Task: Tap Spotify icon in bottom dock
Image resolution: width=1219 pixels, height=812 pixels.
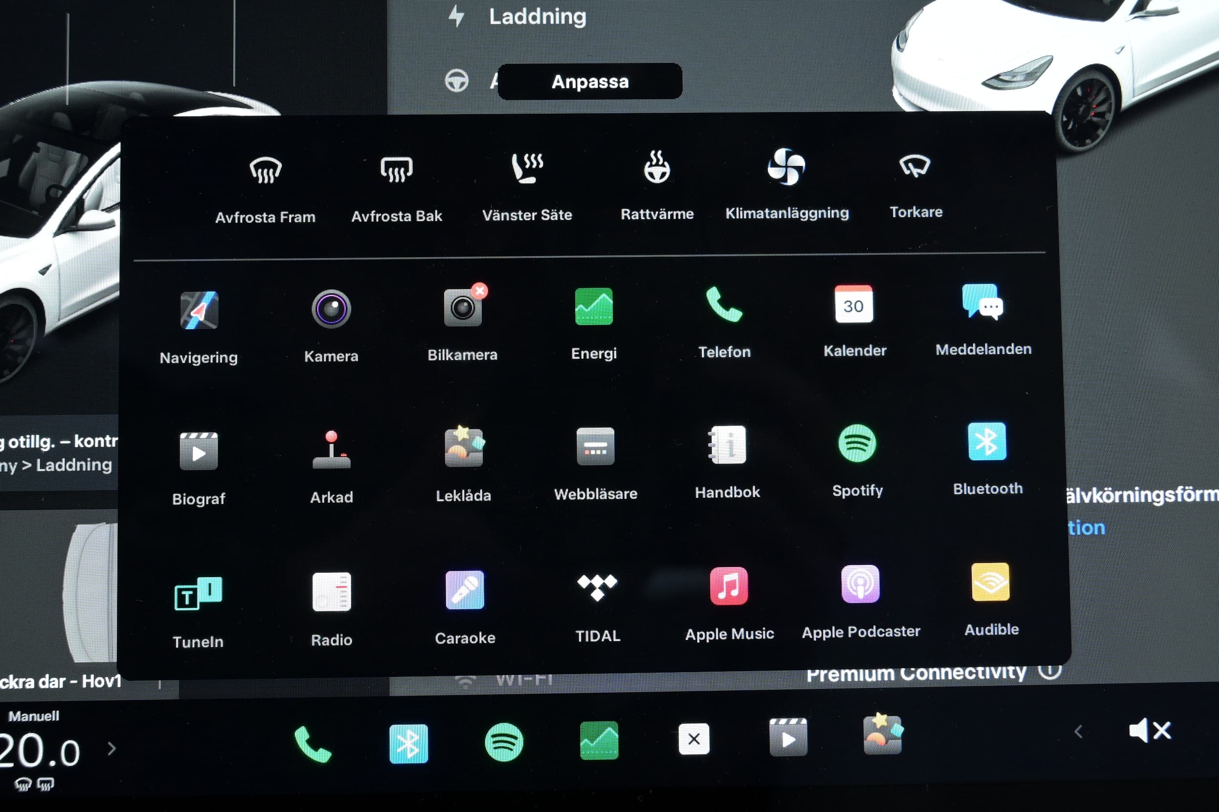Action: [504, 742]
